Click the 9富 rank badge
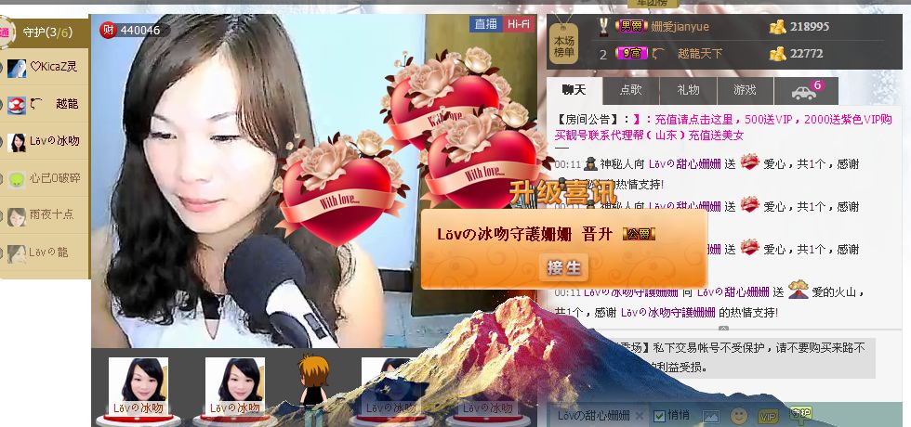Screen dimensions: 911x427 point(631,54)
